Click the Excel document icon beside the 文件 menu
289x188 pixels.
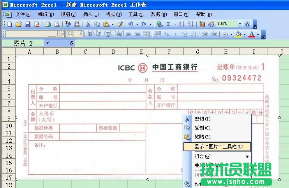pos(8,14)
